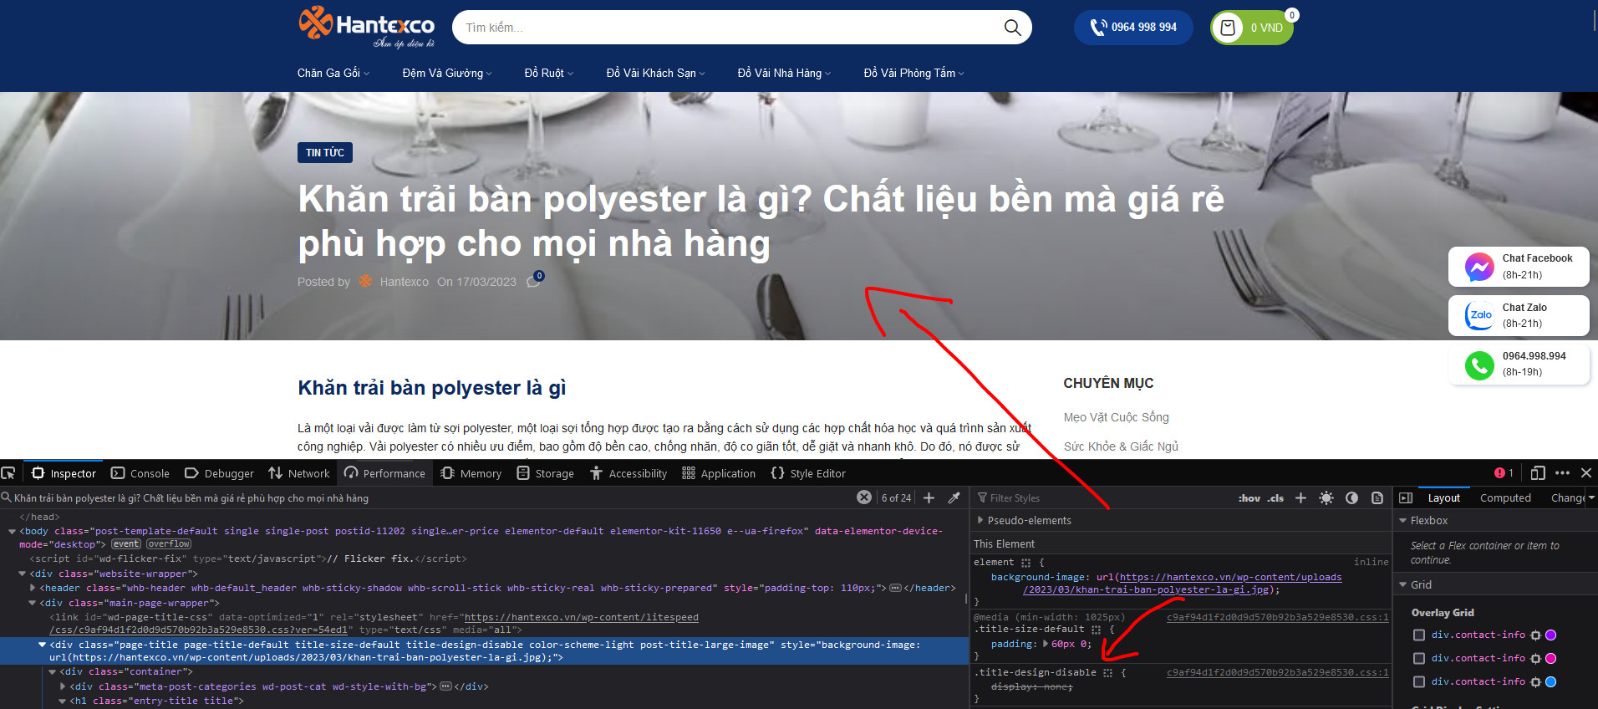Viewport: 1598px width, 709px height.
Task: Enable second div.contact-info grid overlay
Action: [1418, 659]
